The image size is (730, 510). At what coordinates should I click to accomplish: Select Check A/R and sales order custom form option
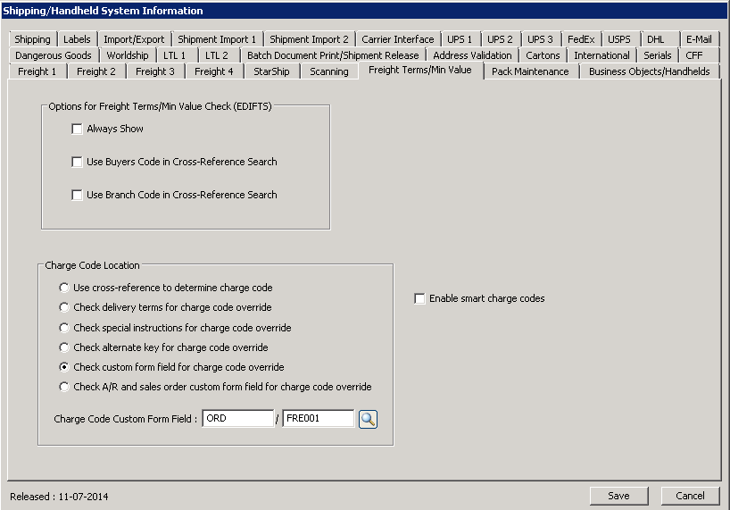[x=64, y=387]
